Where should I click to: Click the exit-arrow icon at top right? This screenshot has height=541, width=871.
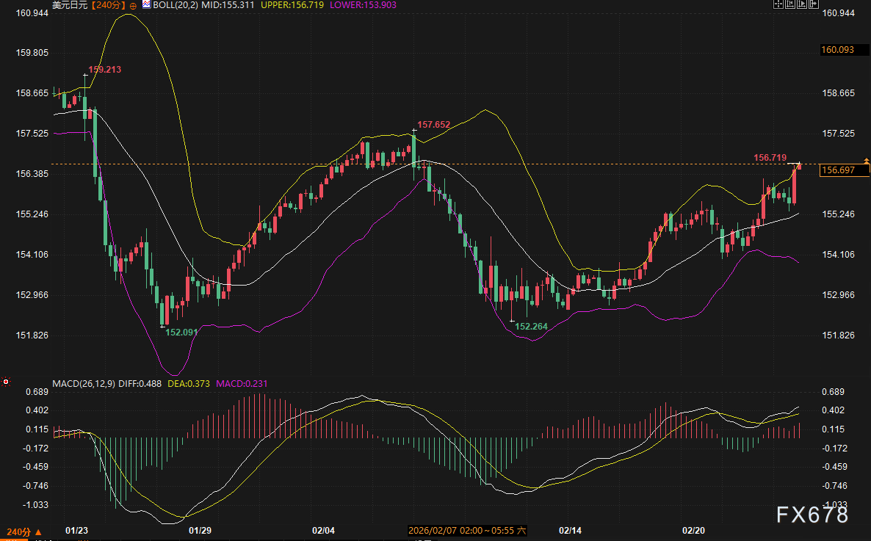814,4
